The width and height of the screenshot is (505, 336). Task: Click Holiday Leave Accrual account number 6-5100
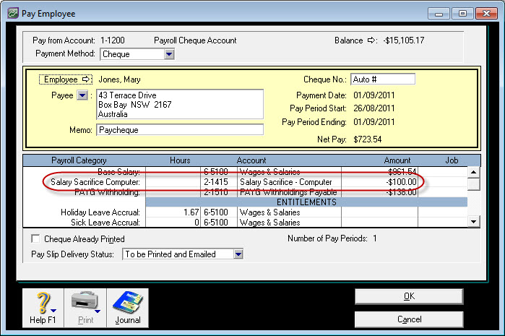pos(216,212)
